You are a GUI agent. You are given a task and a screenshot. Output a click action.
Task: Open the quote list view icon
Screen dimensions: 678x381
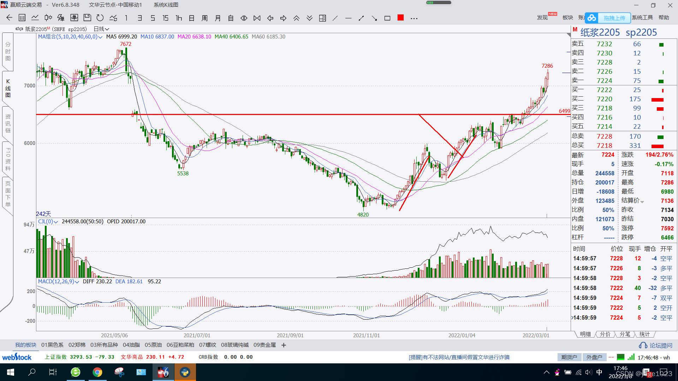coord(22,18)
